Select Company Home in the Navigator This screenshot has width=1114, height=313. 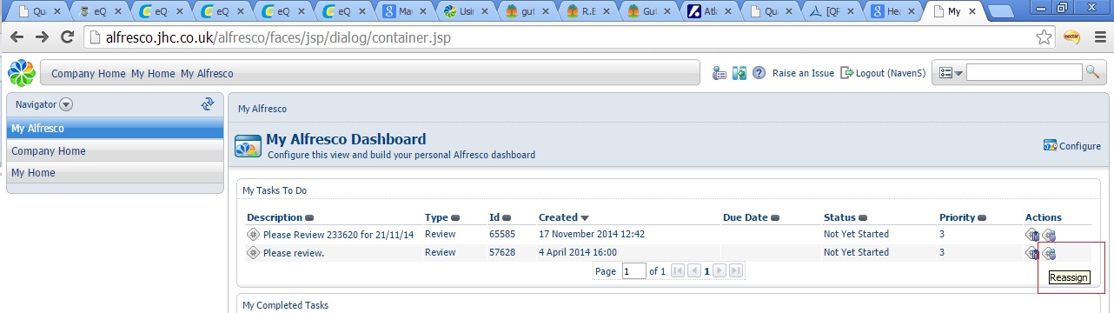pos(115,150)
